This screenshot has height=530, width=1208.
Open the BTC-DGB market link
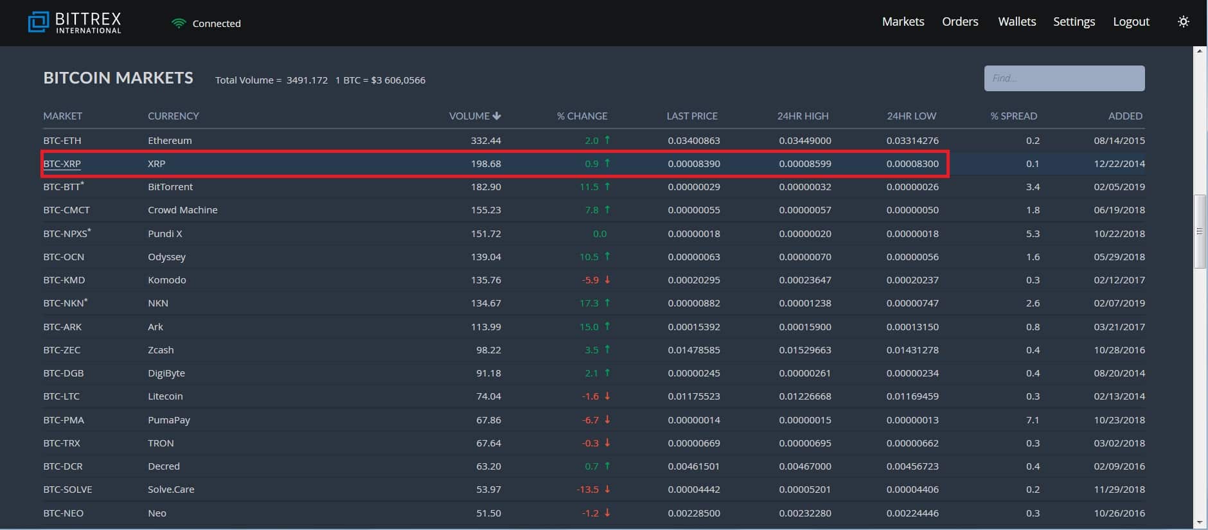click(x=63, y=373)
